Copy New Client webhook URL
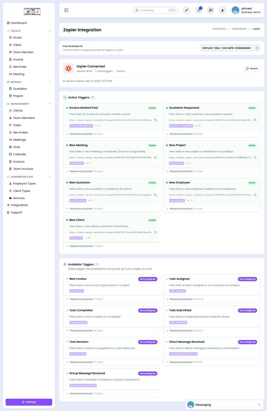Viewport: 267px width, 411px height. 155,232
